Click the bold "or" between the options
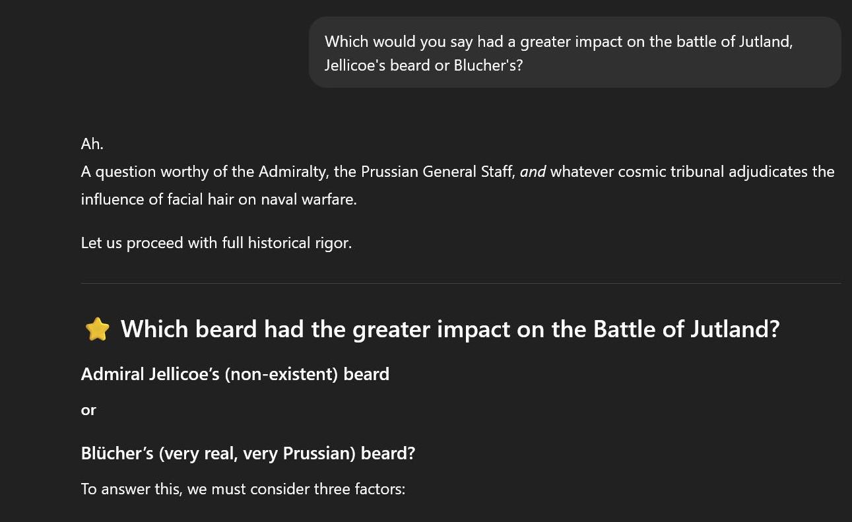Screen dimensions: 852x522 (x=88, y=410)
